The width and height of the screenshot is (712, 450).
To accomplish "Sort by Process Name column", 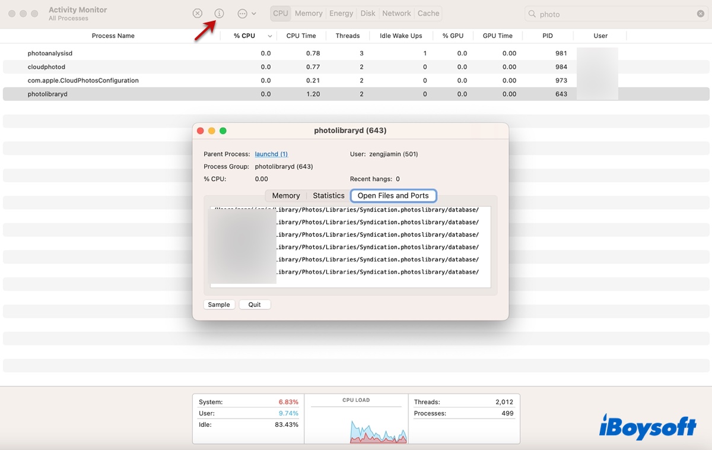I will [x=113, y=36].
